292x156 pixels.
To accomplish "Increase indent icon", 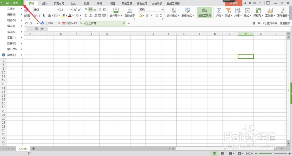I will coord(104,10).
